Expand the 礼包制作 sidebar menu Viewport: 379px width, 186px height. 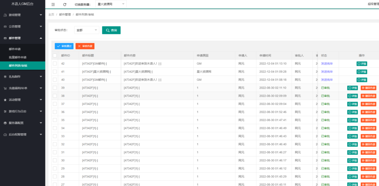click(22, 77)
